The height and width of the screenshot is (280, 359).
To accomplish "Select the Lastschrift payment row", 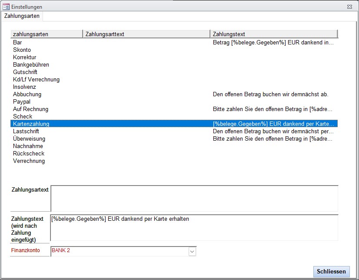I will [26, 132].
